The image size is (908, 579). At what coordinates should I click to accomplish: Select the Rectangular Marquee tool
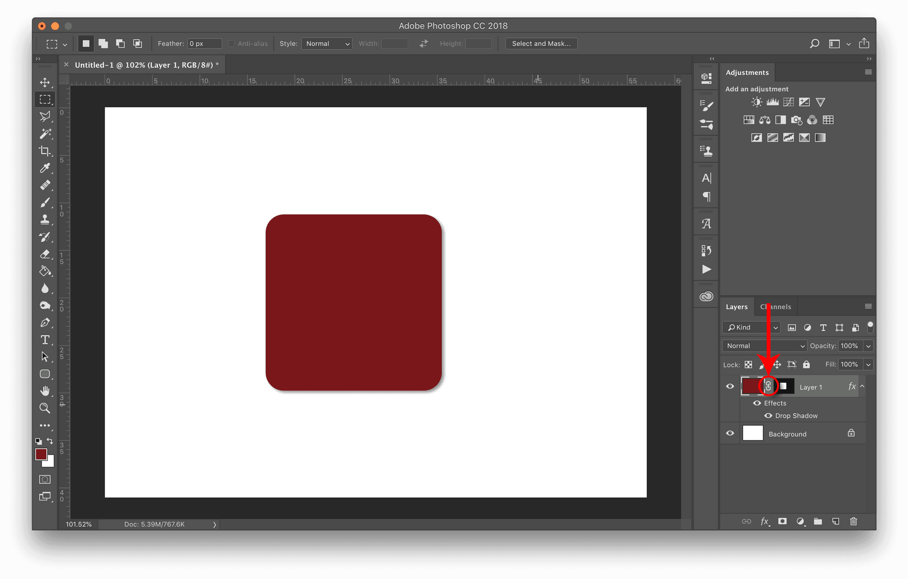click(x=44, y=99)
